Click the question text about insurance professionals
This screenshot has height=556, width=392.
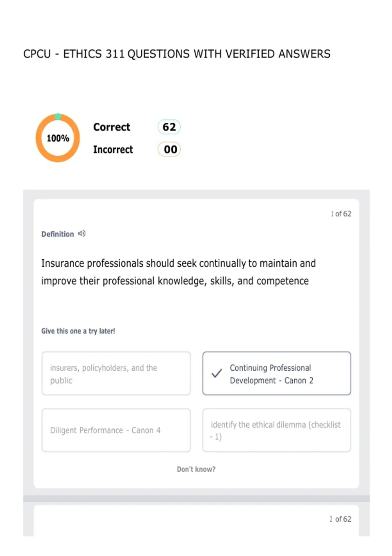pos(178,272)
